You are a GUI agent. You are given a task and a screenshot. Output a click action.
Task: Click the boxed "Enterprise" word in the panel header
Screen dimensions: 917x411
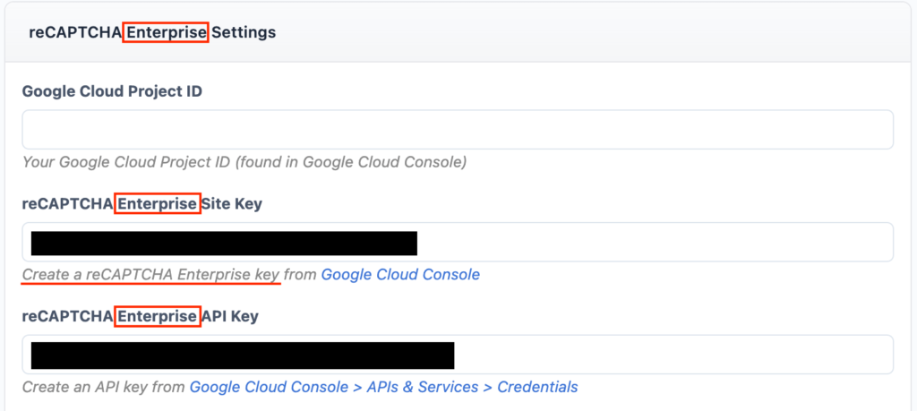(x=166, y=32)
